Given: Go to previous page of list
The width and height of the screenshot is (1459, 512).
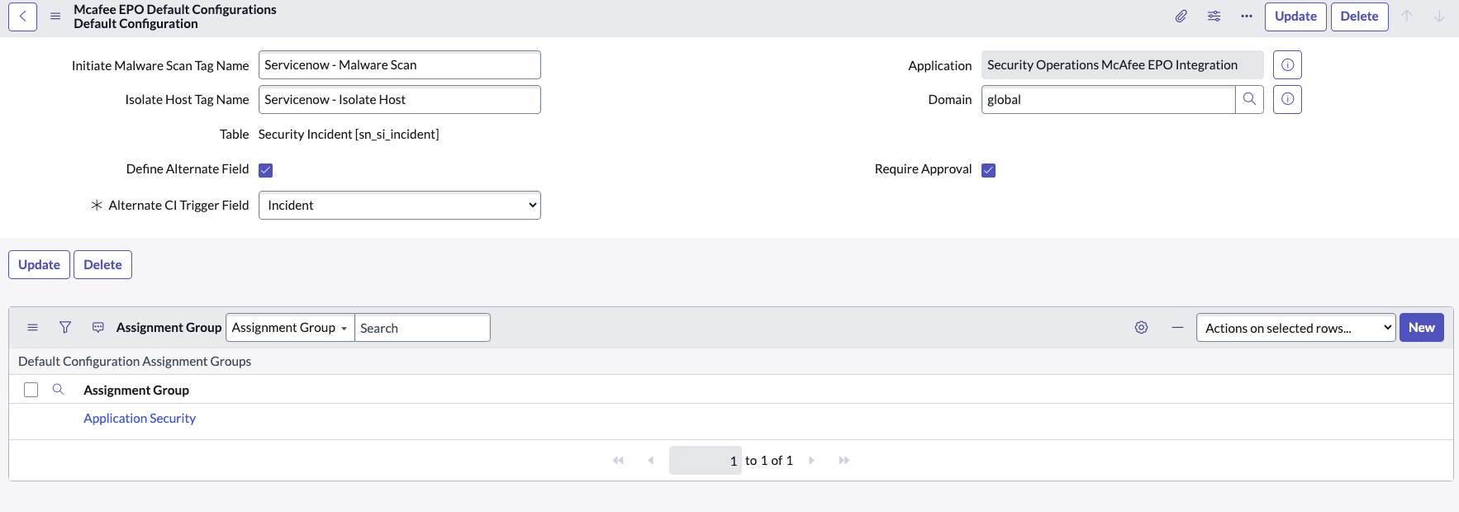Looking at the screenshot, I should pos(651,461).
